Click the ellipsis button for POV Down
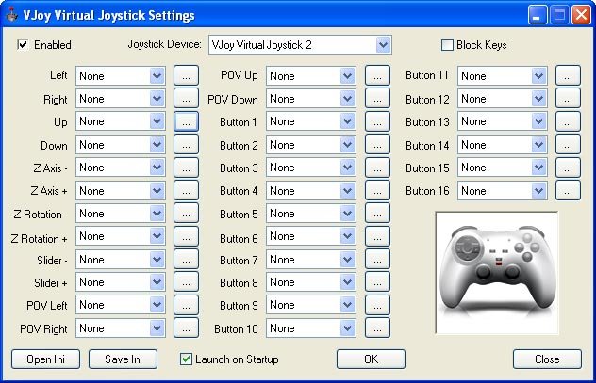This screenshot has width=596, height=383. click(x=377, y=99)
